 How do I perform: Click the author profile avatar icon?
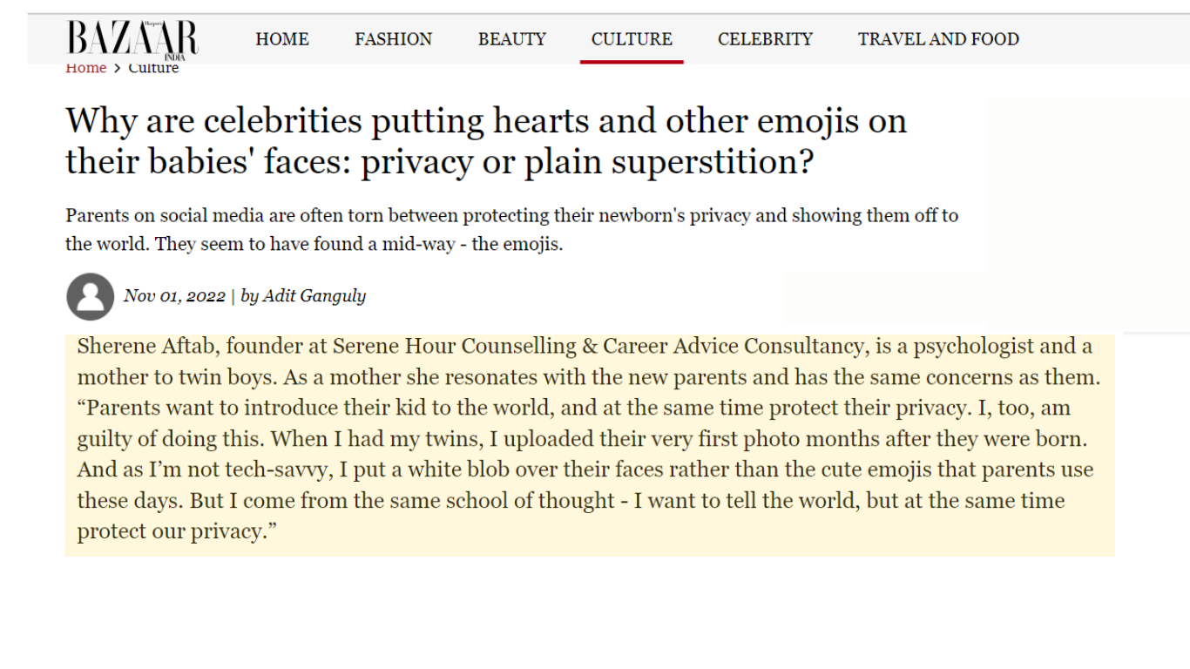pos(90,296)
